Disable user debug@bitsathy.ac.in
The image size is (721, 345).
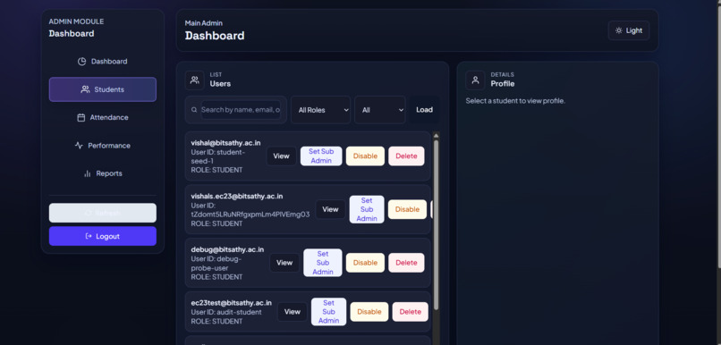pos(365,263)
